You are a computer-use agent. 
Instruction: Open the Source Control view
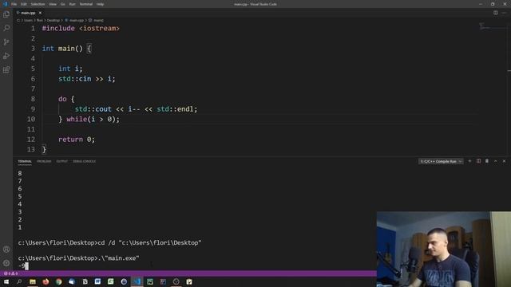click(6, 42)
